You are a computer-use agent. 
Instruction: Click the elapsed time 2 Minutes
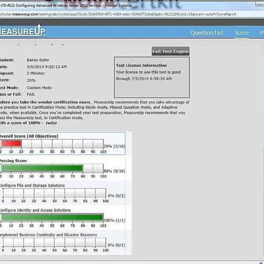coord(36,73)
